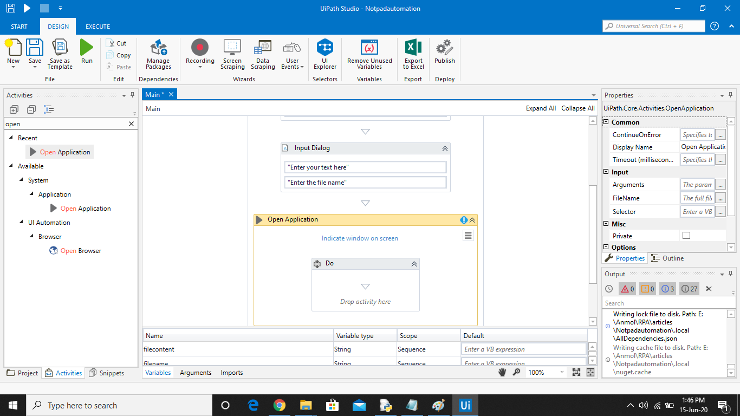The width and height of the screenshot is (740, 416).
Task: Open the Open Application options hamburger menu
Action: [469, 235]
